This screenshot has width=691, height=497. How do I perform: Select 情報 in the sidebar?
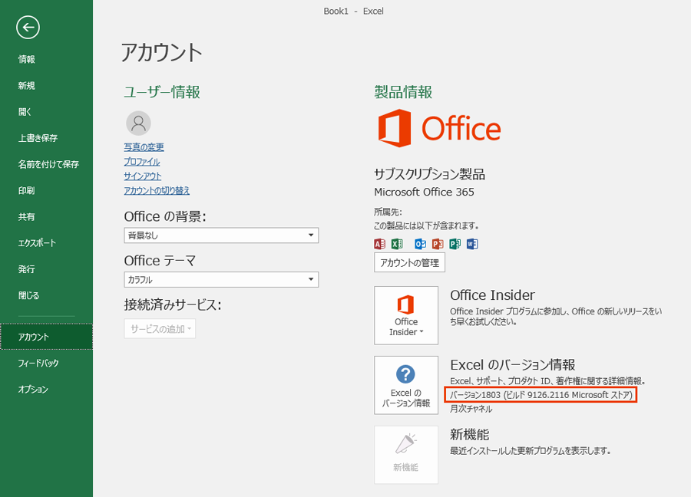click(46, 59)
